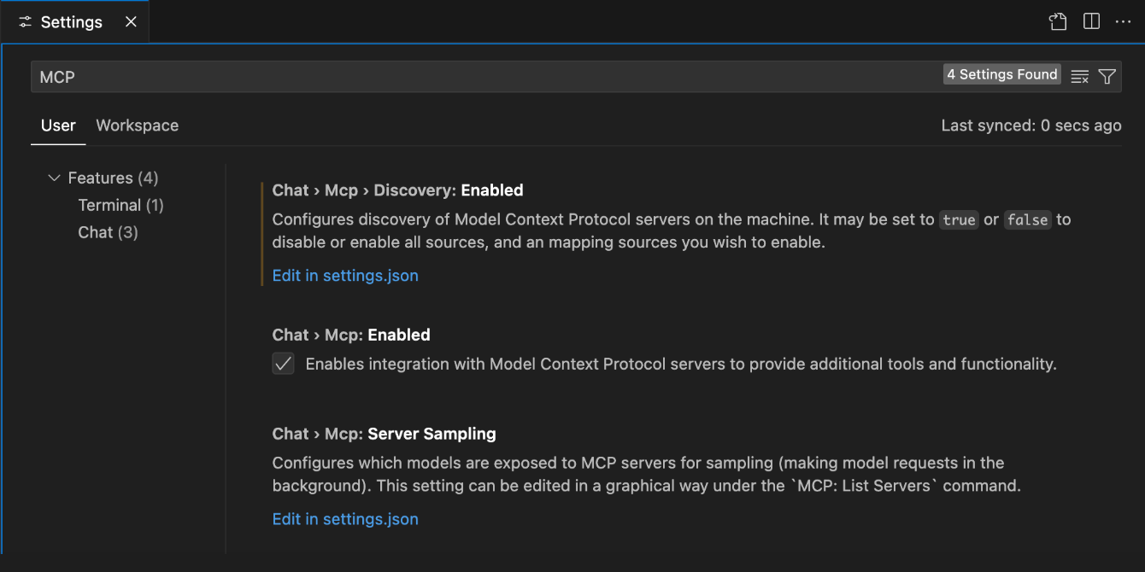The height and width of the screenshot is (572, 1145).
Task: Clear the search using the clear-filter icon
Action: tap(1079, 75)
